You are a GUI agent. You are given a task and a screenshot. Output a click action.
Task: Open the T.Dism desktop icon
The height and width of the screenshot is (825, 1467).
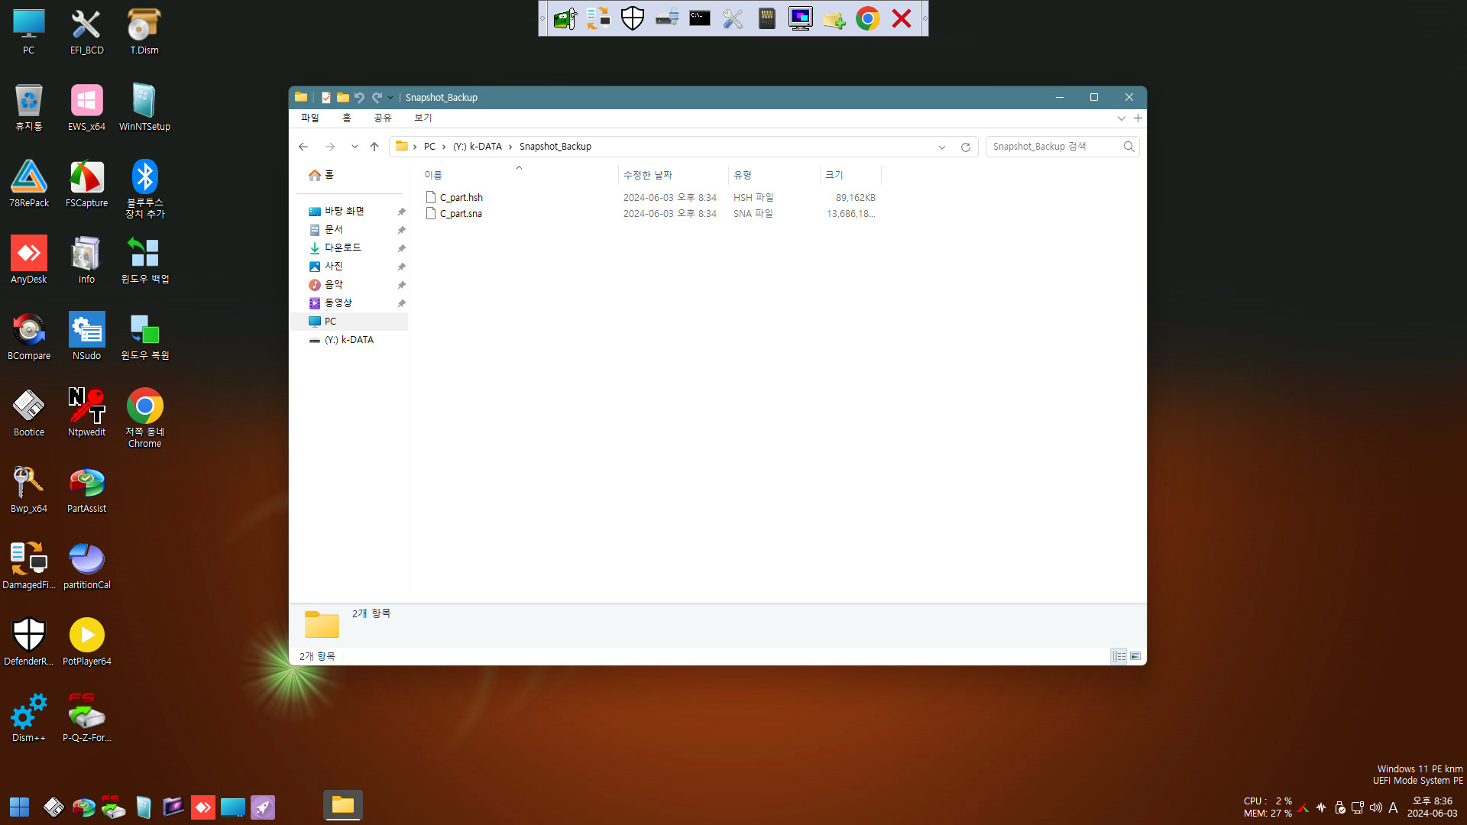[144, 31]
